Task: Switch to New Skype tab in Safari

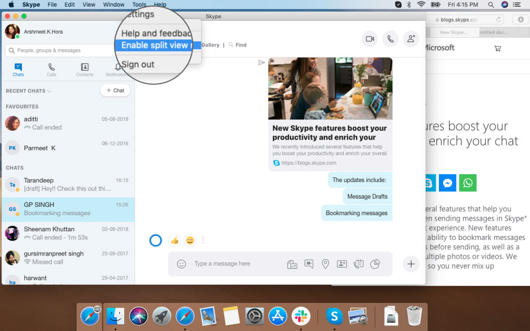Action: 453,33
